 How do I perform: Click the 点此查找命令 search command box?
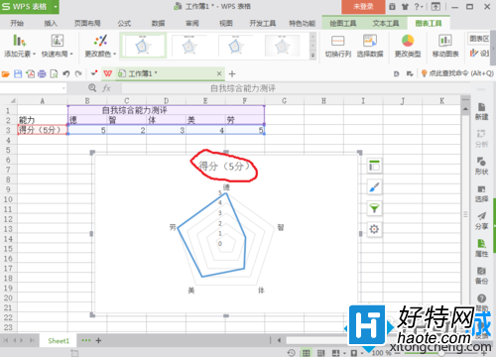(457, 73)
